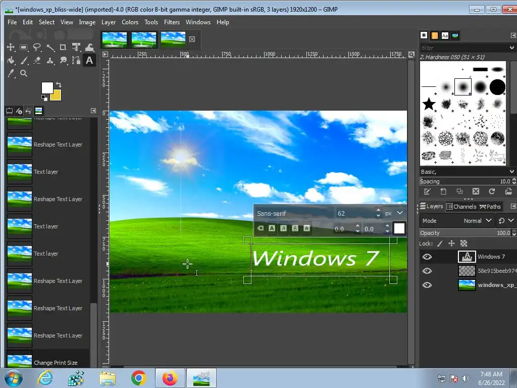Image resolution: width=517 pixels, height=388 pixels.
Task: Select the Text tool
Action: tap(89, 61)
